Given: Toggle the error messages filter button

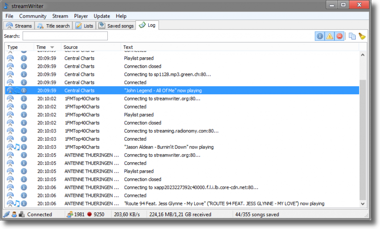Looking at the screenshot, I should tap(339, 37).
